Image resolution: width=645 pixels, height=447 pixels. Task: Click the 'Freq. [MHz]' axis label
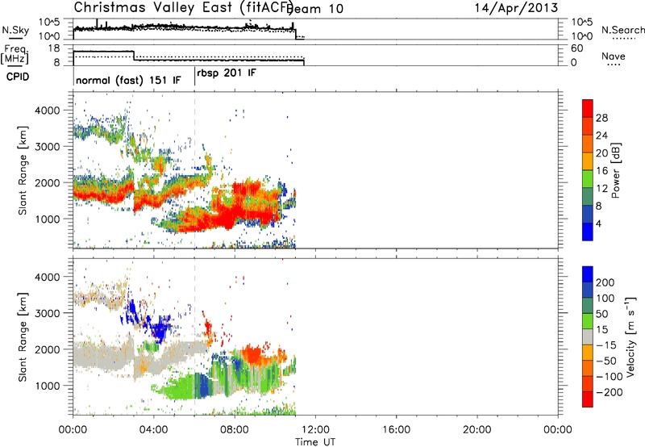[15, 54]
